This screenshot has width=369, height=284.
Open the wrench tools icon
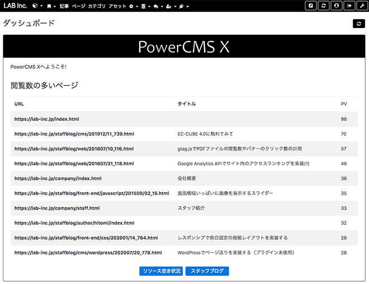[x=362, y=6]
